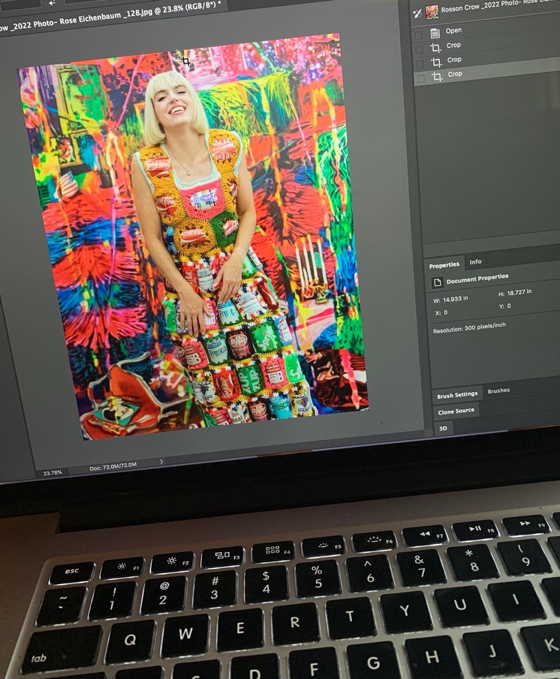
Task: Select the Open history state
Action: [x=453, y=31]
